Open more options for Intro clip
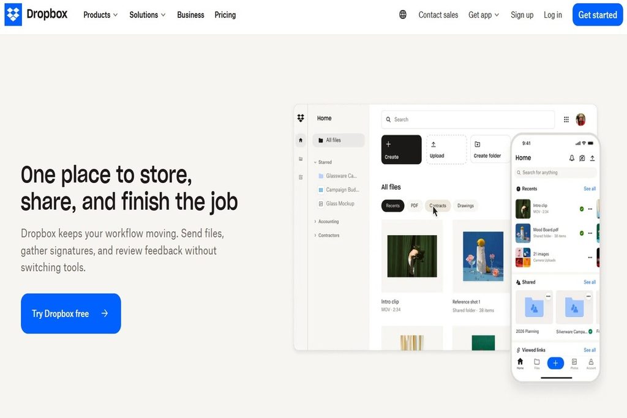The width and height of the screenshot is (627, 418). tap(590, 209)
